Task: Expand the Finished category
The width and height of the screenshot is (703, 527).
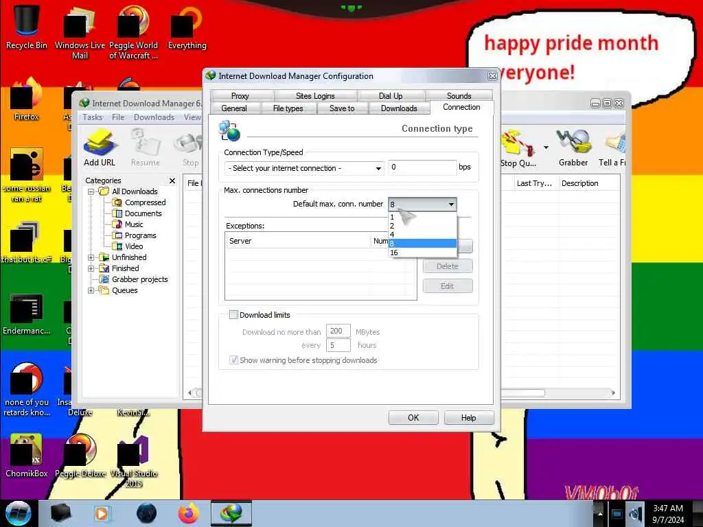Action: click(x=91, y=268)
